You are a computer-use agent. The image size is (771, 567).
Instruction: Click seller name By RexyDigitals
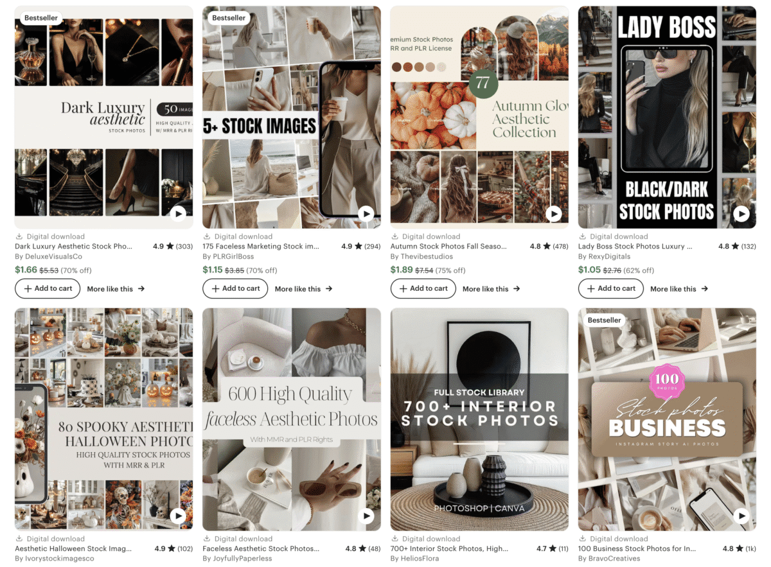pos(604,257)
